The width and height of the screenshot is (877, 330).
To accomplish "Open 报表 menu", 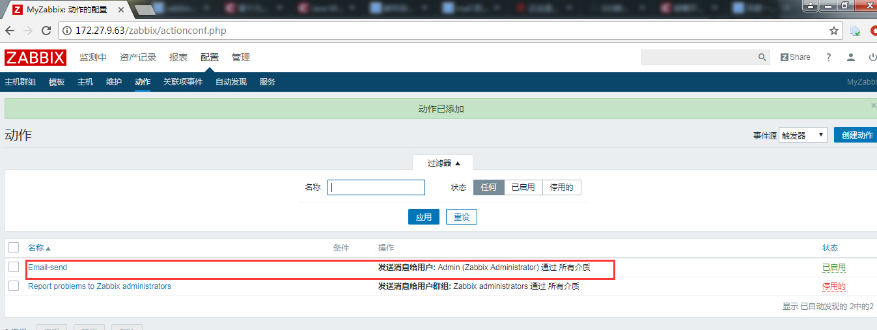I will 178,57.
